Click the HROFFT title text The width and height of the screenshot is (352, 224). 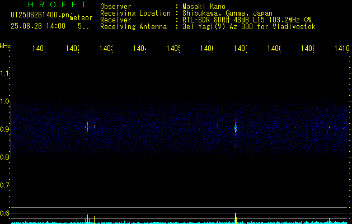tap(58, 4)
